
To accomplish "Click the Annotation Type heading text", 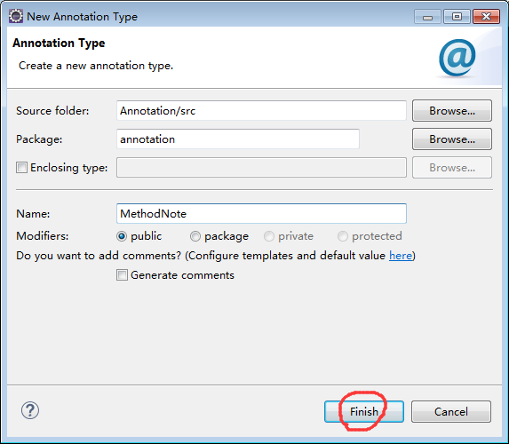I will (x=59, y=44).
